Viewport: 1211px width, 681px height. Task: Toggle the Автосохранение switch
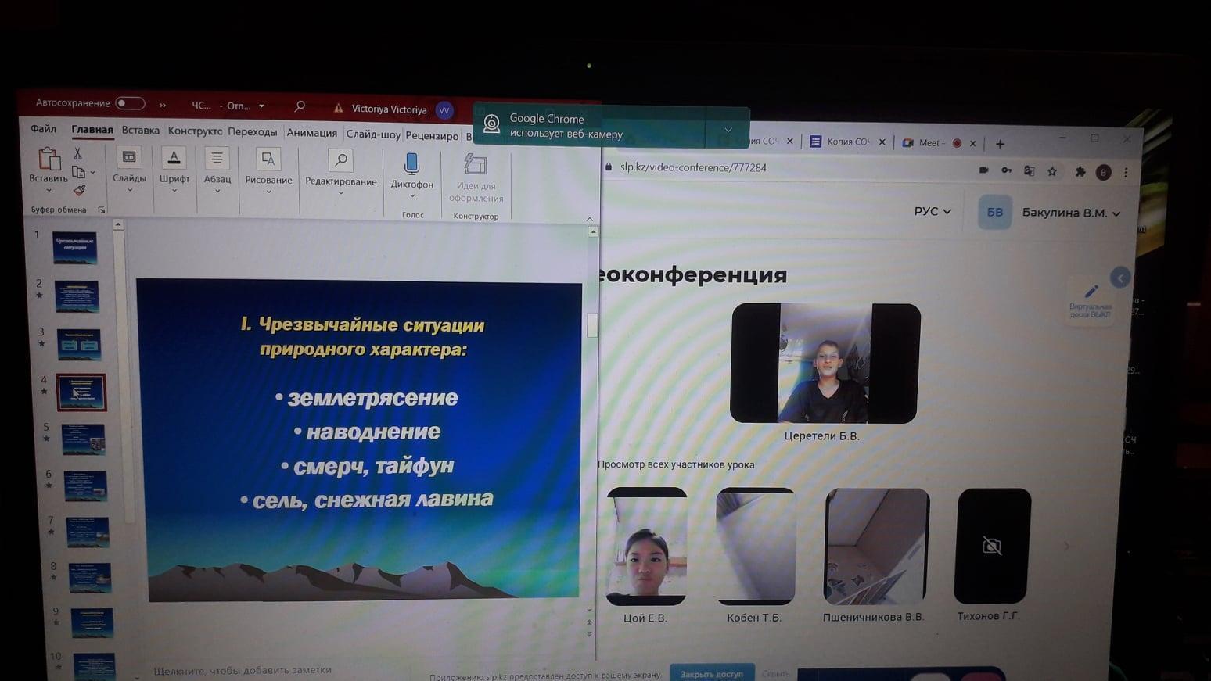point(130,103)
